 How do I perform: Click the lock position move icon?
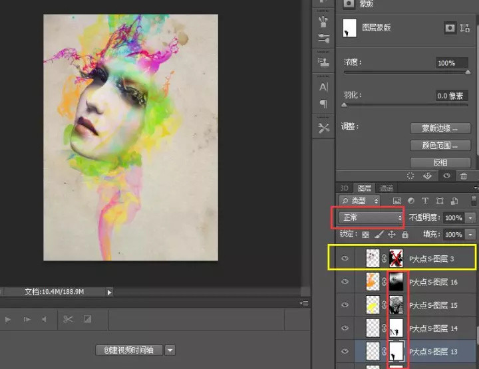pos(392,235)
